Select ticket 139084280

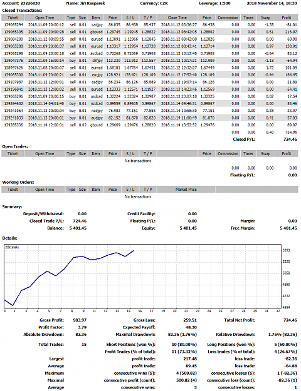14,39
